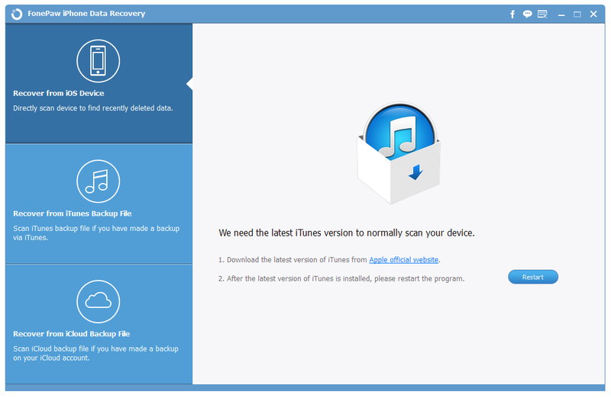Open the chat bubble support icon

click(x=527, y=14)
